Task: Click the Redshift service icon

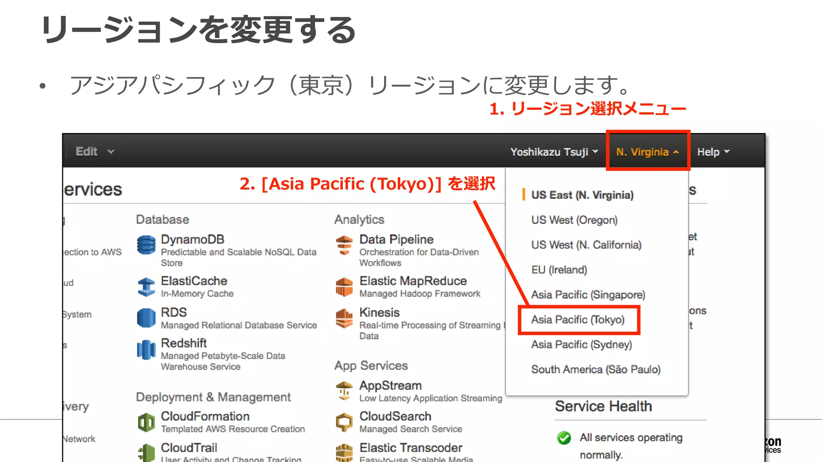Action: [146, 349]
